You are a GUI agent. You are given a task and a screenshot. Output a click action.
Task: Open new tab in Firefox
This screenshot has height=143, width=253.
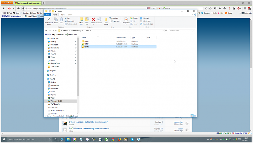click(x=44, y=3)
